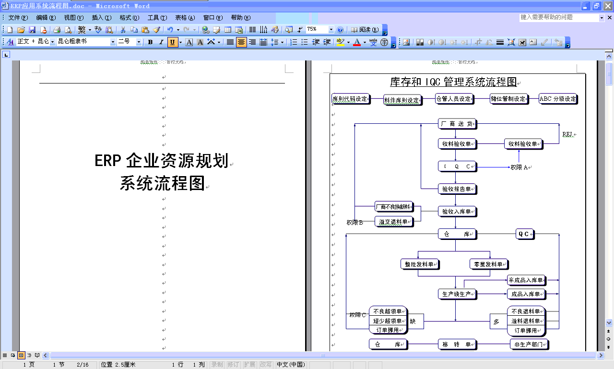Open the zoom level dropdown
This screenshot has width=614, height=369.
tap(331, 29)
